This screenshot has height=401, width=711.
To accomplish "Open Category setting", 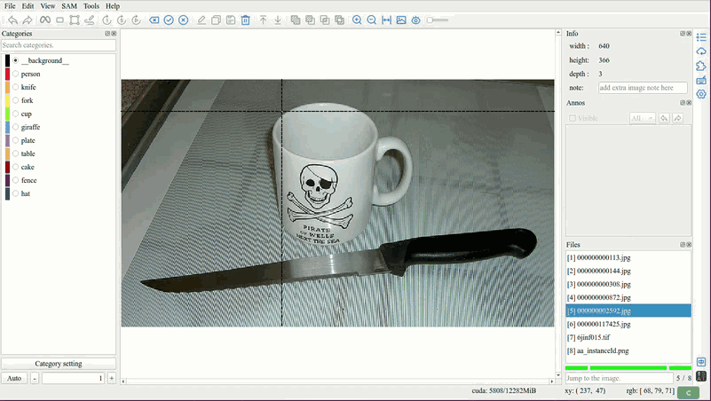I will (x=59, y=364).
